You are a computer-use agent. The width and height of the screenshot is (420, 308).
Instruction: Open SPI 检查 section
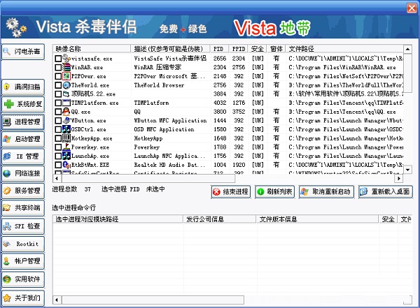(x=23, y=226)
